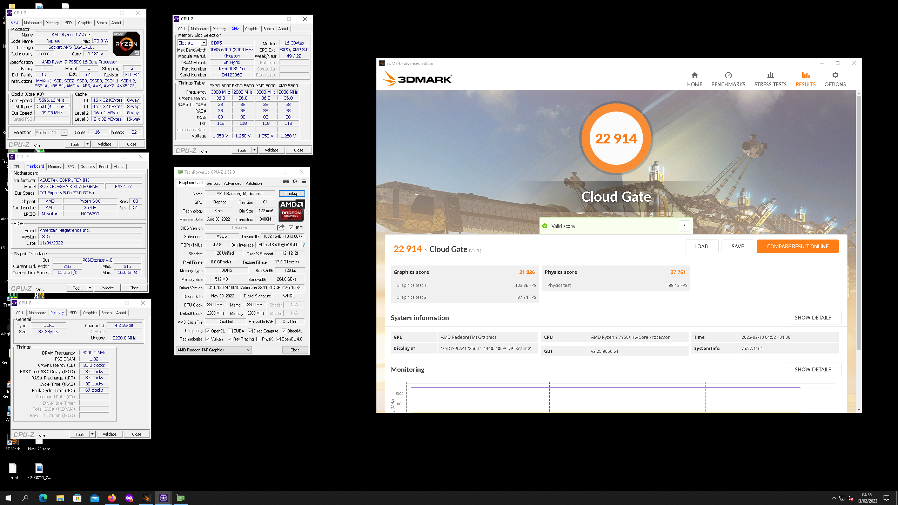Click SHOW DETAILS for System information
Image resolution: width=898 pixels, height=505 pixels.
click(x=813, y=317)
